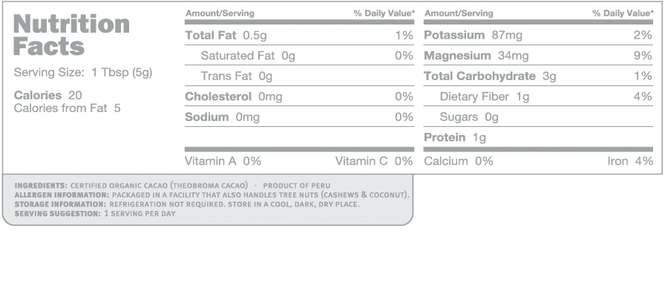Click the Saturated Fat 0g row
The image size is (665, 294).
299,56
